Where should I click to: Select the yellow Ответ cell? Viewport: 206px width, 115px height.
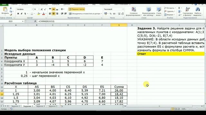click(x=171, y=54)
